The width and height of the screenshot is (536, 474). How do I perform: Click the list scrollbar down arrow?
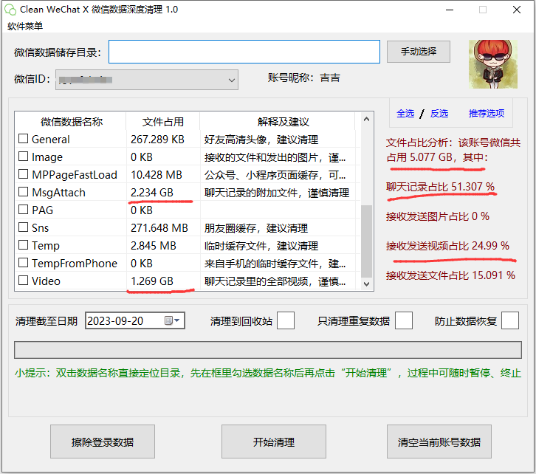click(x=366, y=284)
